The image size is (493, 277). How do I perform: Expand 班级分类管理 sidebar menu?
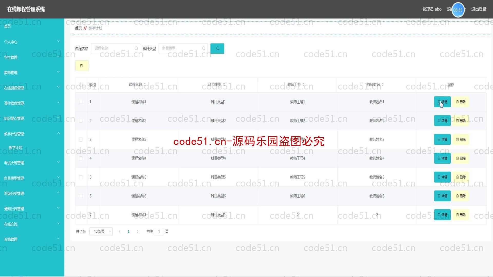point(32,193)
